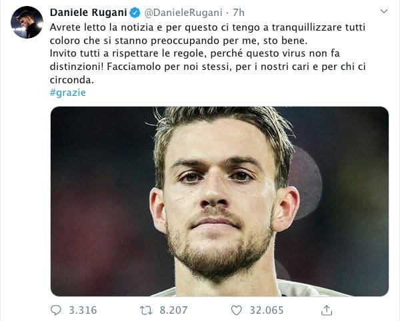The image size is (400, 321).
Task: View the attached photo in the tweet
Action: pos(219,201)
